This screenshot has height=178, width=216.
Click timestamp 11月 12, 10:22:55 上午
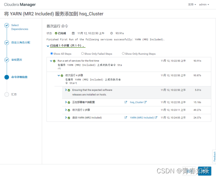173,102
